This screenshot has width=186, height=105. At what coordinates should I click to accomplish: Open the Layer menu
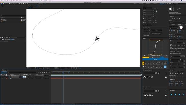[28, 1]
